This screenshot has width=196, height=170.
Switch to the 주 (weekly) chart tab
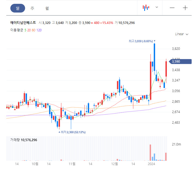click(32, 8)
